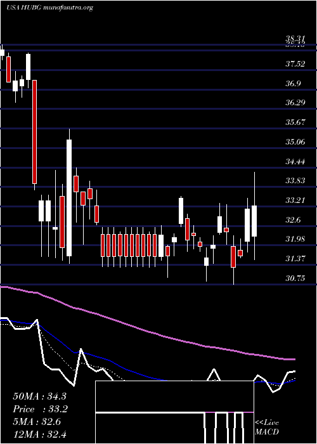
Task: Select the 37.52 price axis label
Action: pyautogui.click(x=295, y=64)
